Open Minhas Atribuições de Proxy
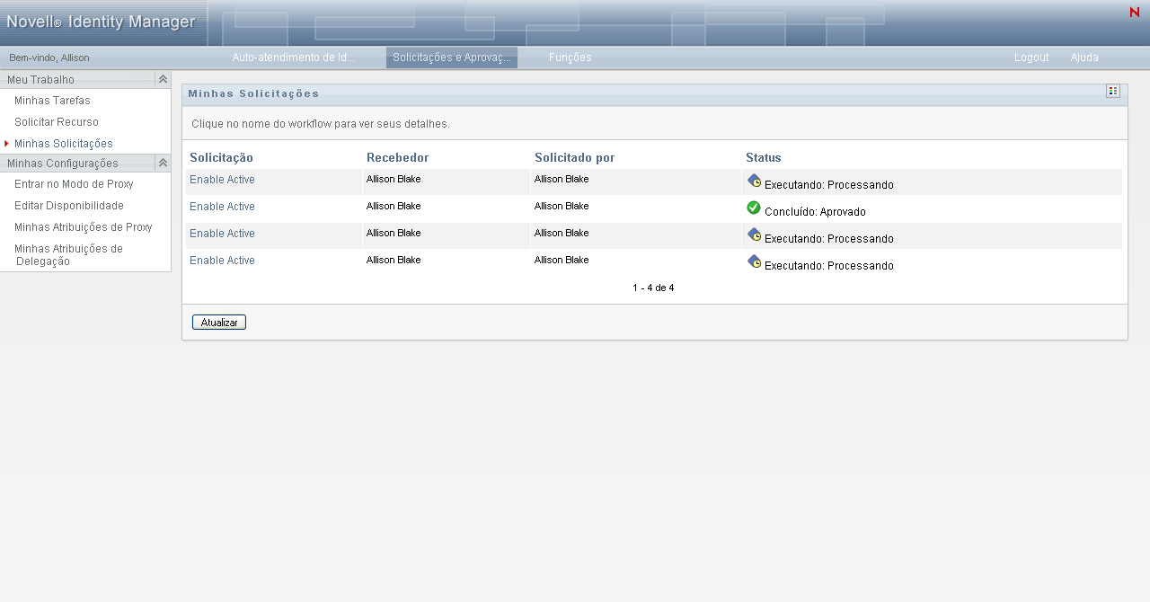The width and height of the screenshot is (1150, 602). 84,227
